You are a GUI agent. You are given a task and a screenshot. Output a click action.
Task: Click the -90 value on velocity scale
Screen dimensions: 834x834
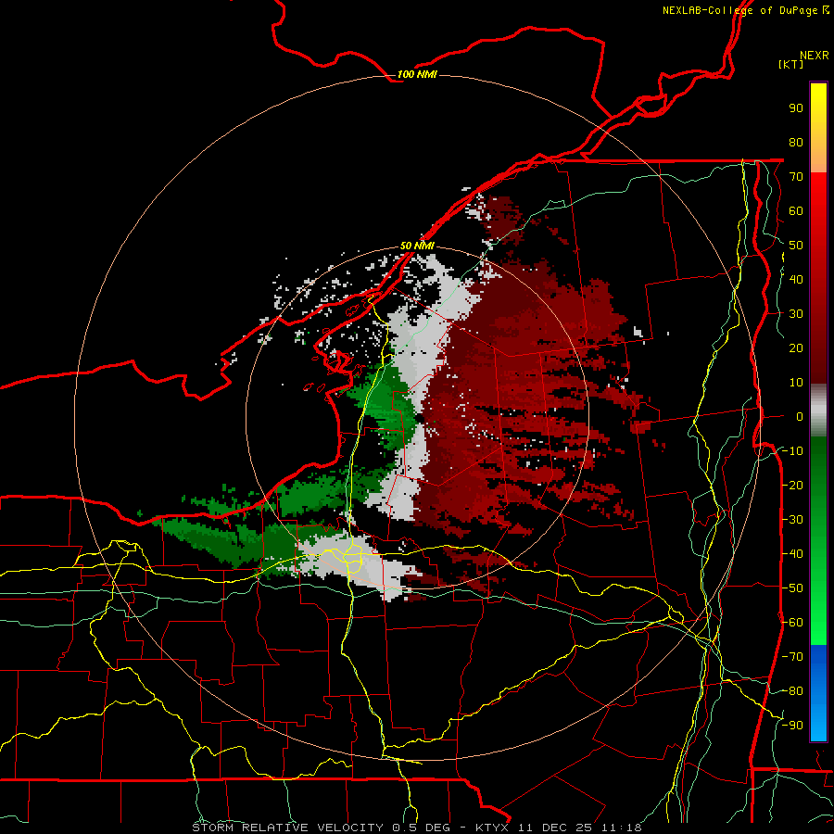(792, 726)
